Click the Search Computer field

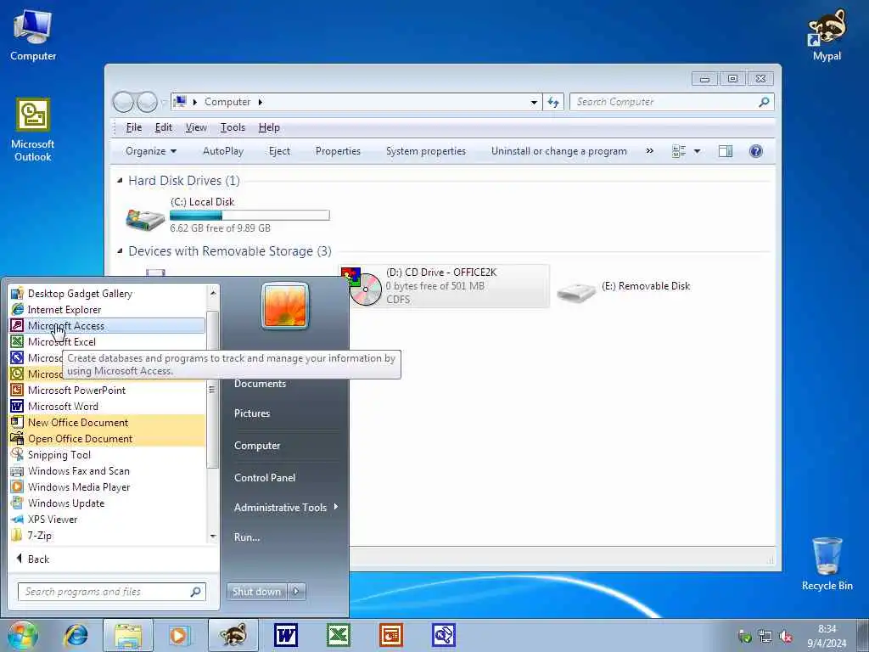(671, 102)
